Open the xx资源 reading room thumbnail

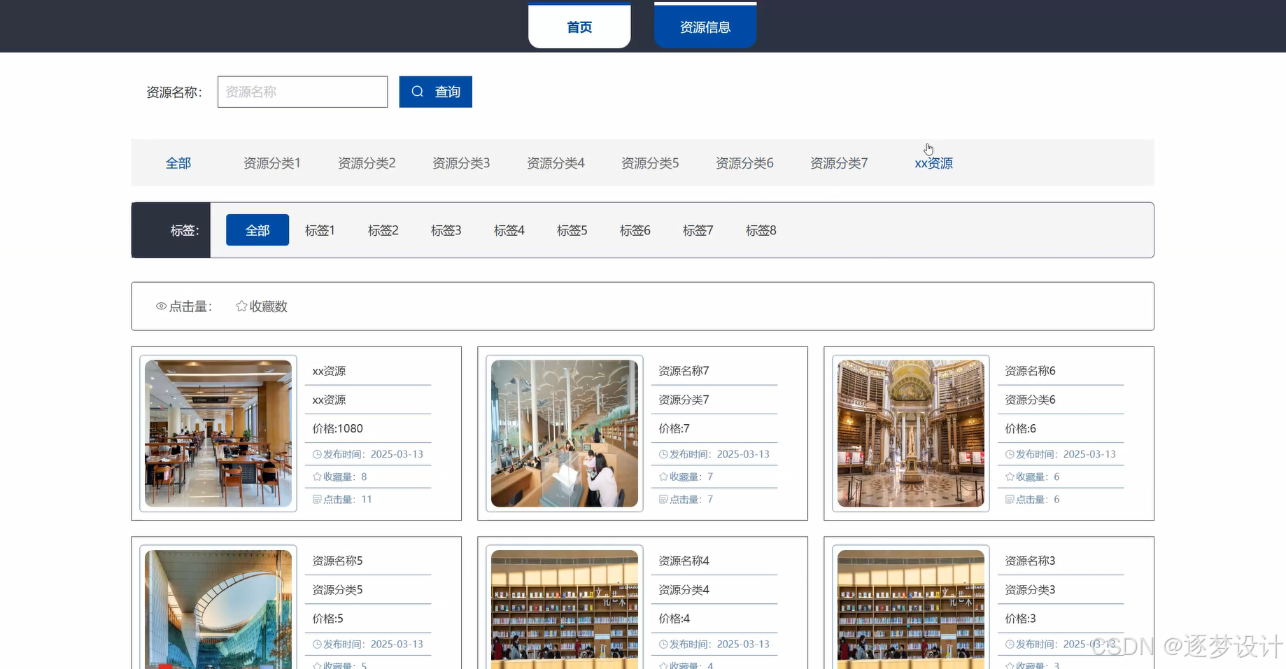pos(218,434)
